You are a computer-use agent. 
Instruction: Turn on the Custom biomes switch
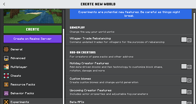click(x=186, y=80)
